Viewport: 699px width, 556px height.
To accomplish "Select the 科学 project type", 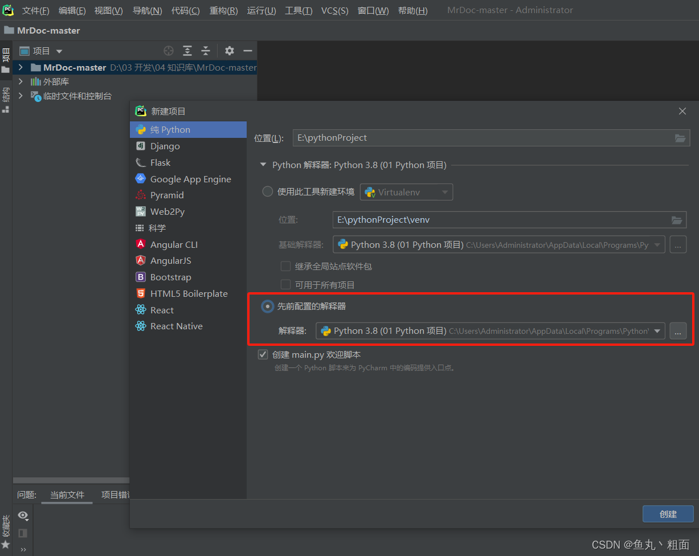I will (189, 228).
